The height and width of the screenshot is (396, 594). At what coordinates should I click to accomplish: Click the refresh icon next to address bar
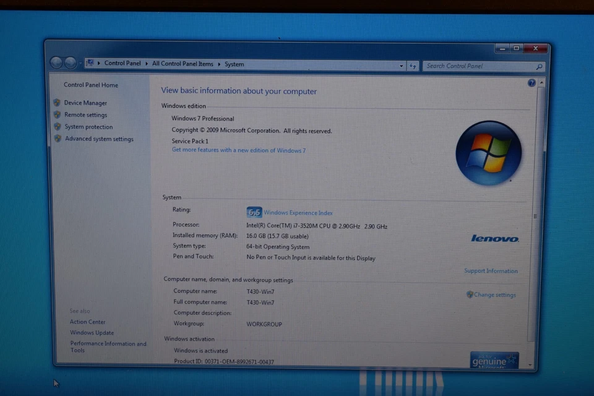pos(413,66)
